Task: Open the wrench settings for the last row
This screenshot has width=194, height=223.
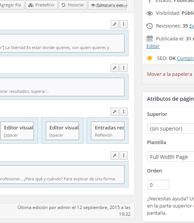Action: (x=115, y=155)
